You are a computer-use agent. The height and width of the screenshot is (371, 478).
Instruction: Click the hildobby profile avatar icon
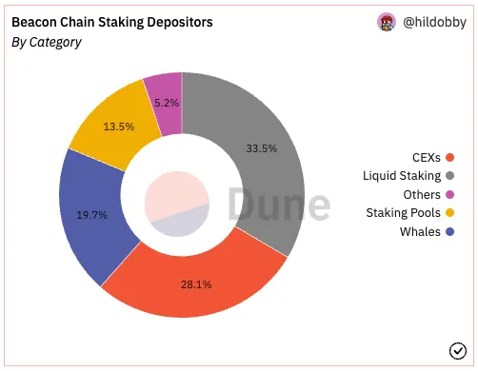(387, 22)
